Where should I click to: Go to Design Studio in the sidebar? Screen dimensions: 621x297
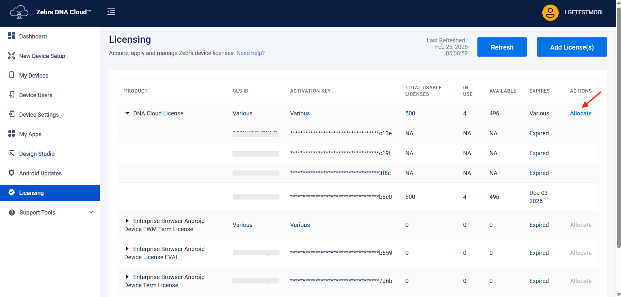37,154
